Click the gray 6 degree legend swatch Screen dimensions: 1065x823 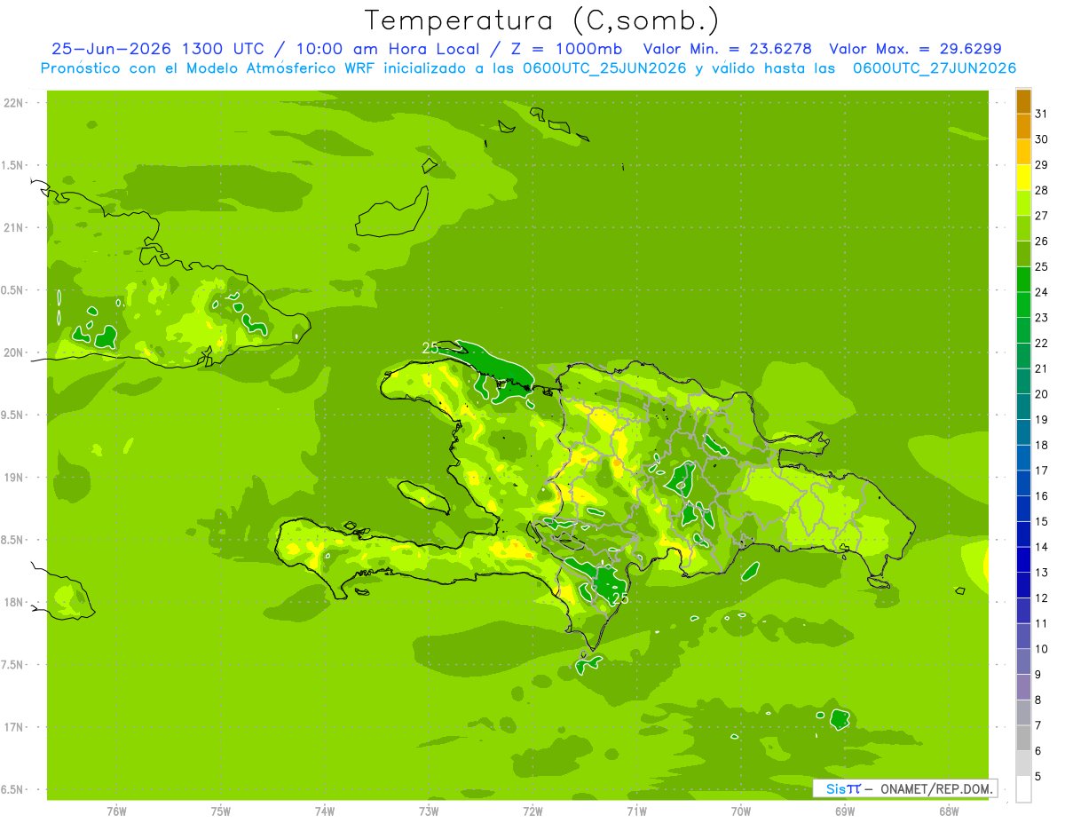(x=1023, y=738)
